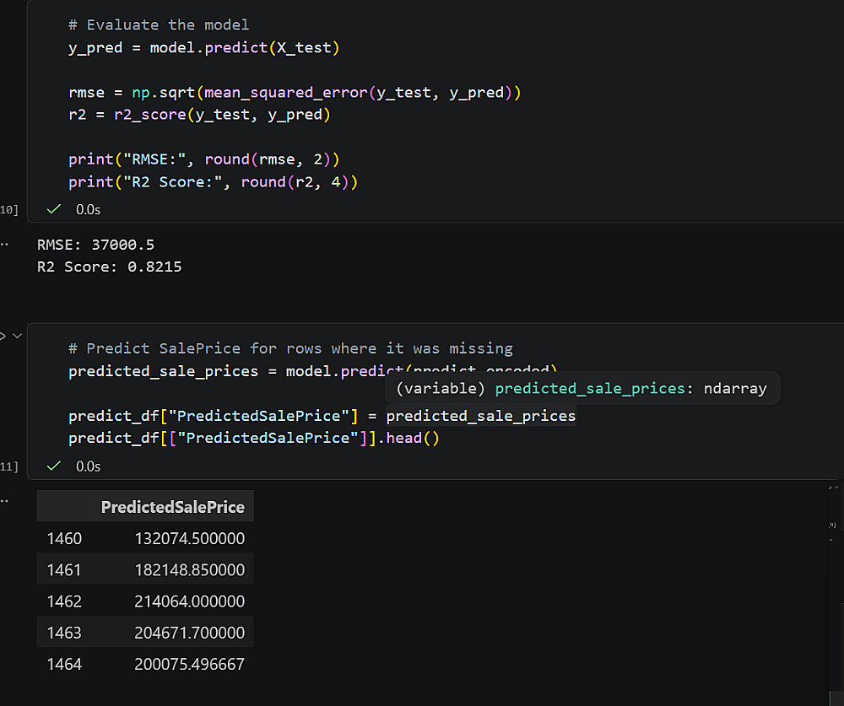Click the 0.0s execution time of cell 11
Viewport: 844px width, 706px height.
[x=88, y=466]
